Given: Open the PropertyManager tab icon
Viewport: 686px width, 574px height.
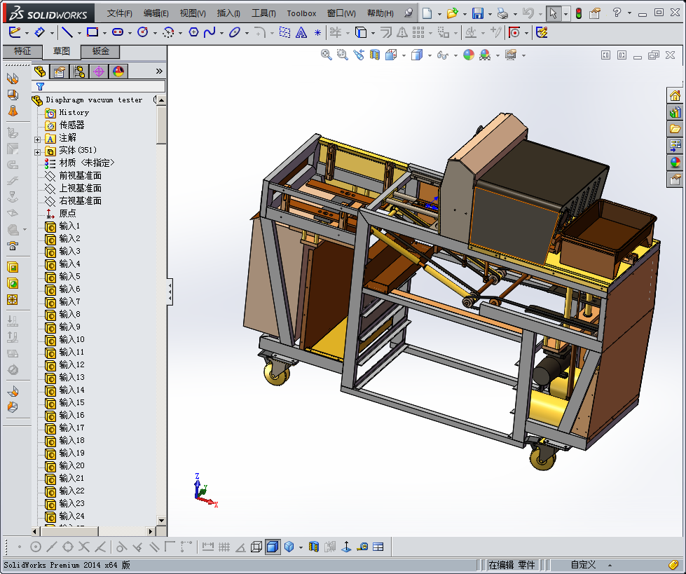Looking at the screenshot, I should (x=60, y=71).
